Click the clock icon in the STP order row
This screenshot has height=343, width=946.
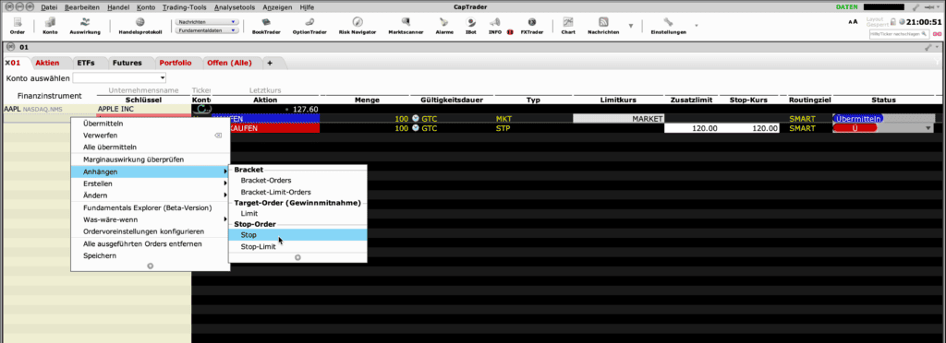click(415, 128)
